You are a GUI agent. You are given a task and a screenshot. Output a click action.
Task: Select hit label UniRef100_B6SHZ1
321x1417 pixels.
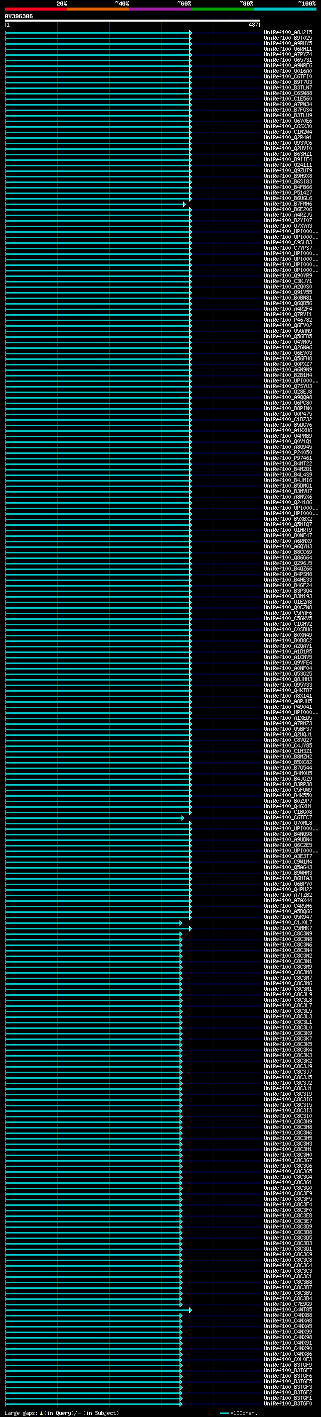(288, 154)
